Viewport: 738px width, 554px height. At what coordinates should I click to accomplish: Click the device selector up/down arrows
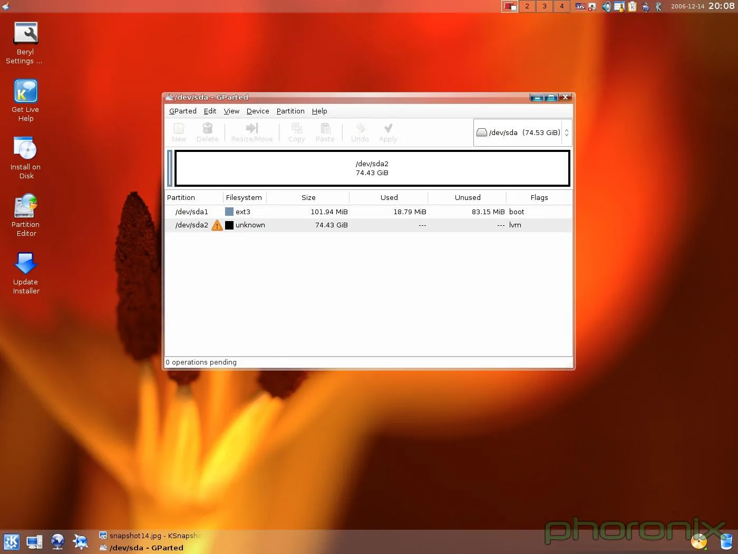coord(567,133)
